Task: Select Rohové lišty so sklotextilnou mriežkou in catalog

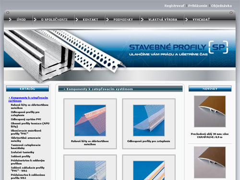Action: 30,107
